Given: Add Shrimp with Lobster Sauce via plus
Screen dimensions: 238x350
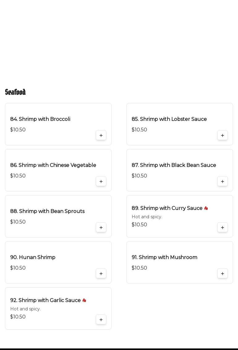Looking at the screenshot, I should (223, 135).
